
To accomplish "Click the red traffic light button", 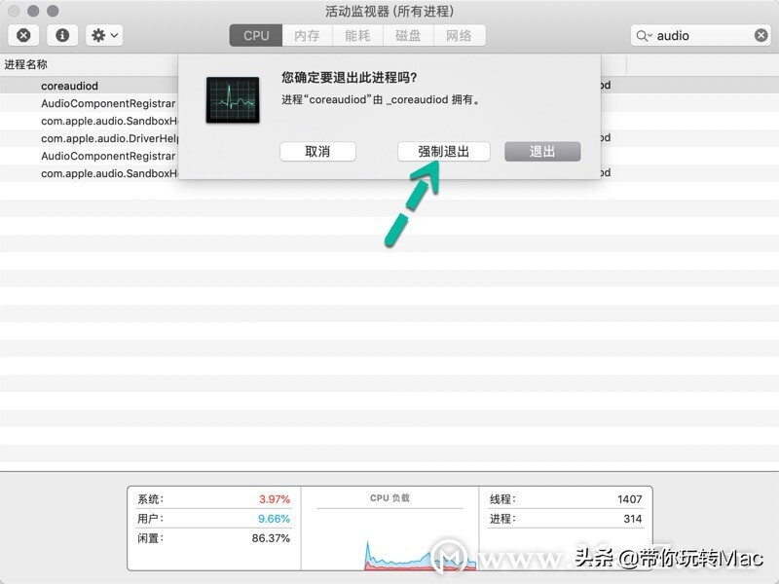I will pyautogui.click(x=12, y=11).
